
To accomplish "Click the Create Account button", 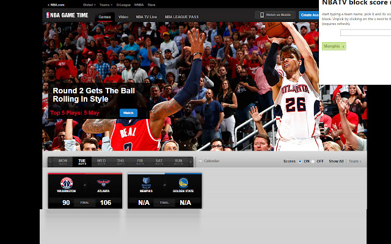I will click(309, 15).
